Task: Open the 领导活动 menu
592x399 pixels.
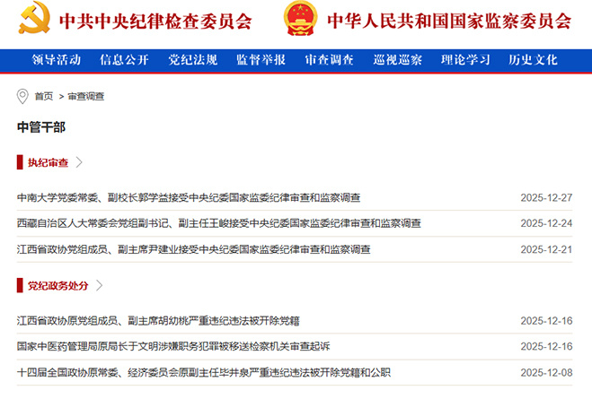Action: pos(56,60)
